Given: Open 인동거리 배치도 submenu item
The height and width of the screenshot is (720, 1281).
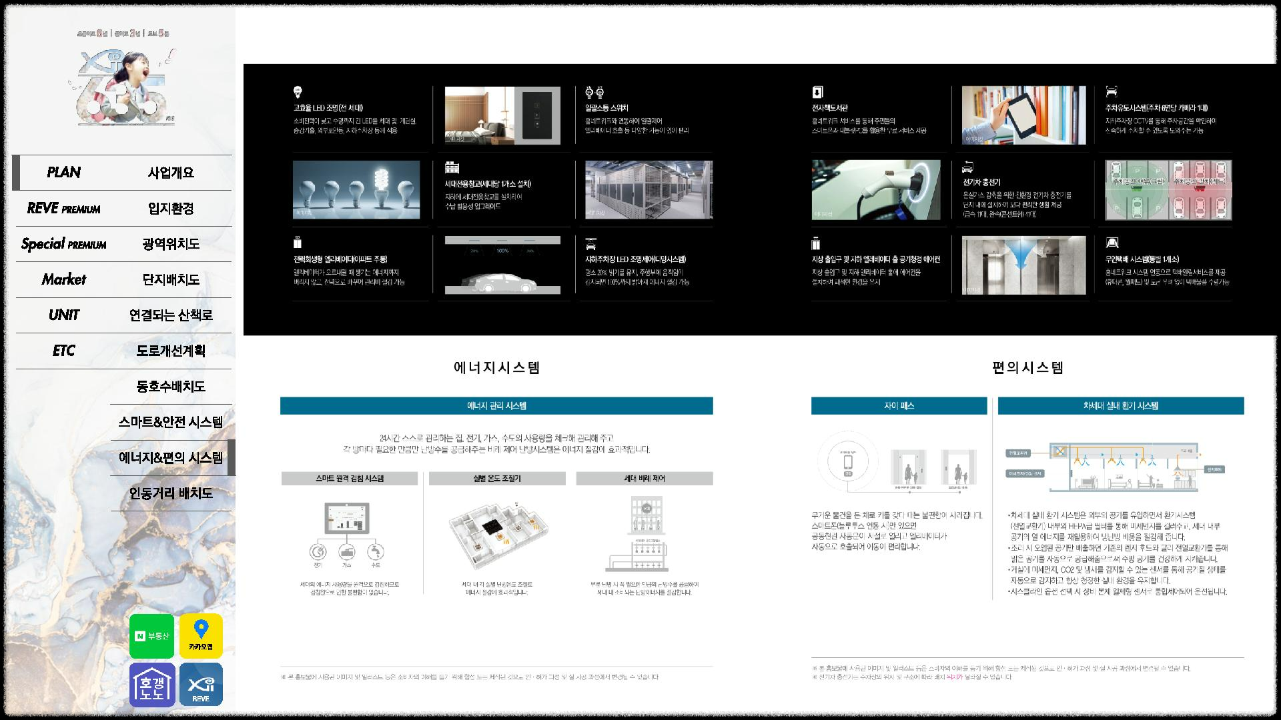Looking at the screenshot, I should click(171, 493).
